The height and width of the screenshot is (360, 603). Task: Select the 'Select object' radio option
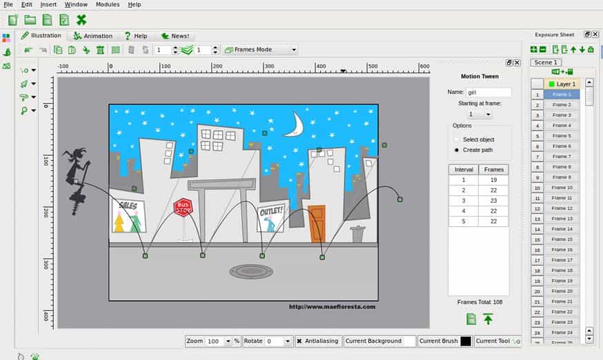pos(457,139)
